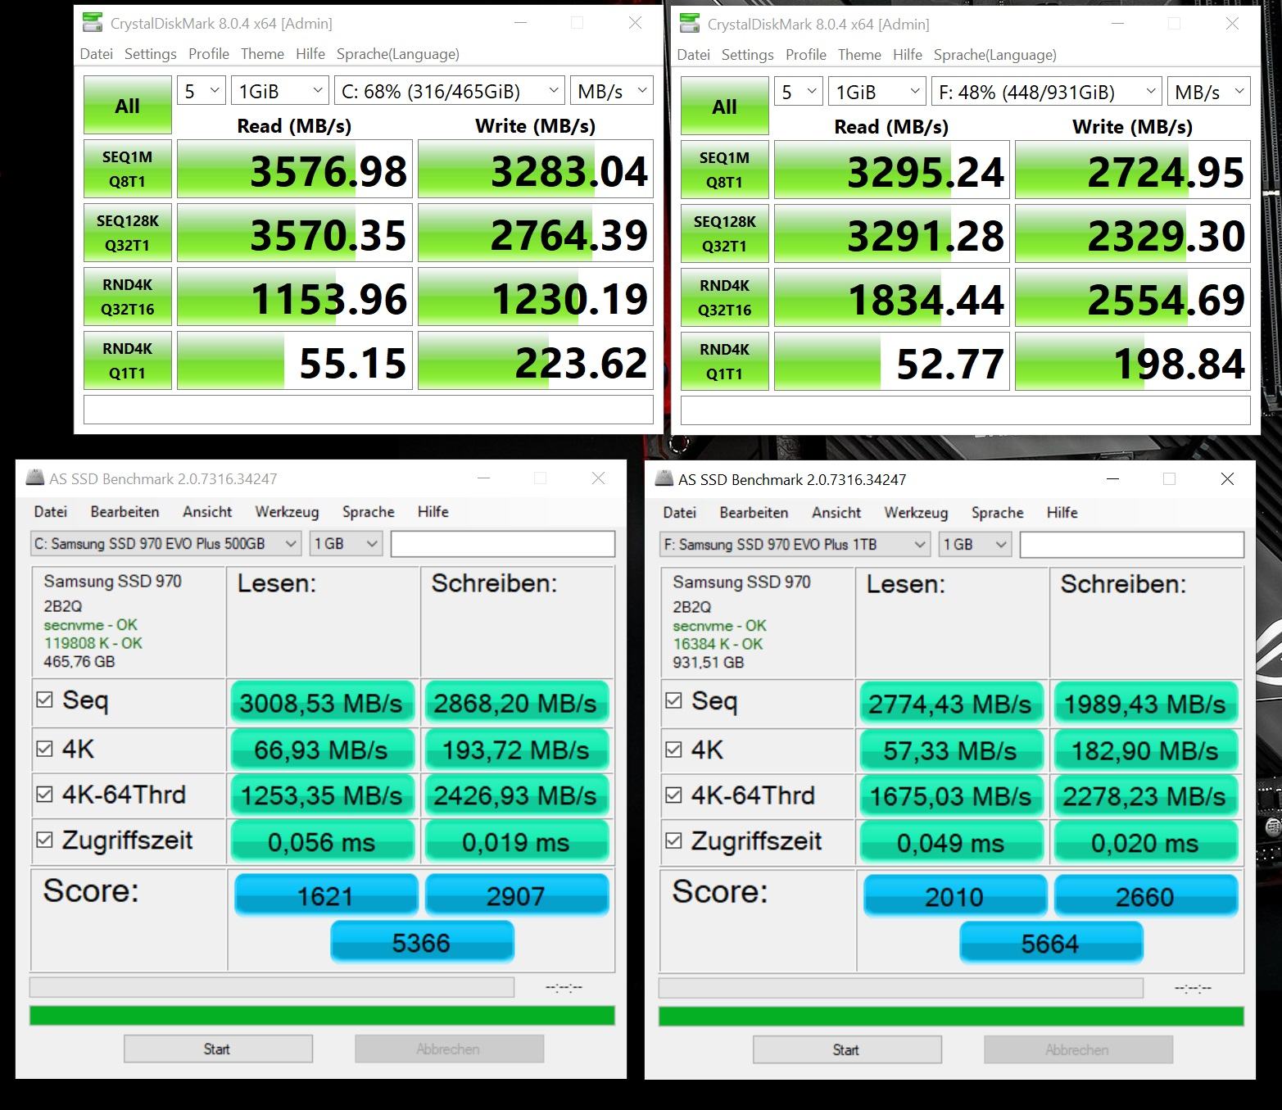Viewport: 1282px width, 1110px height.
Task: Click total score 5664 in right AS SSD
Action: [x=1051, y=942]
